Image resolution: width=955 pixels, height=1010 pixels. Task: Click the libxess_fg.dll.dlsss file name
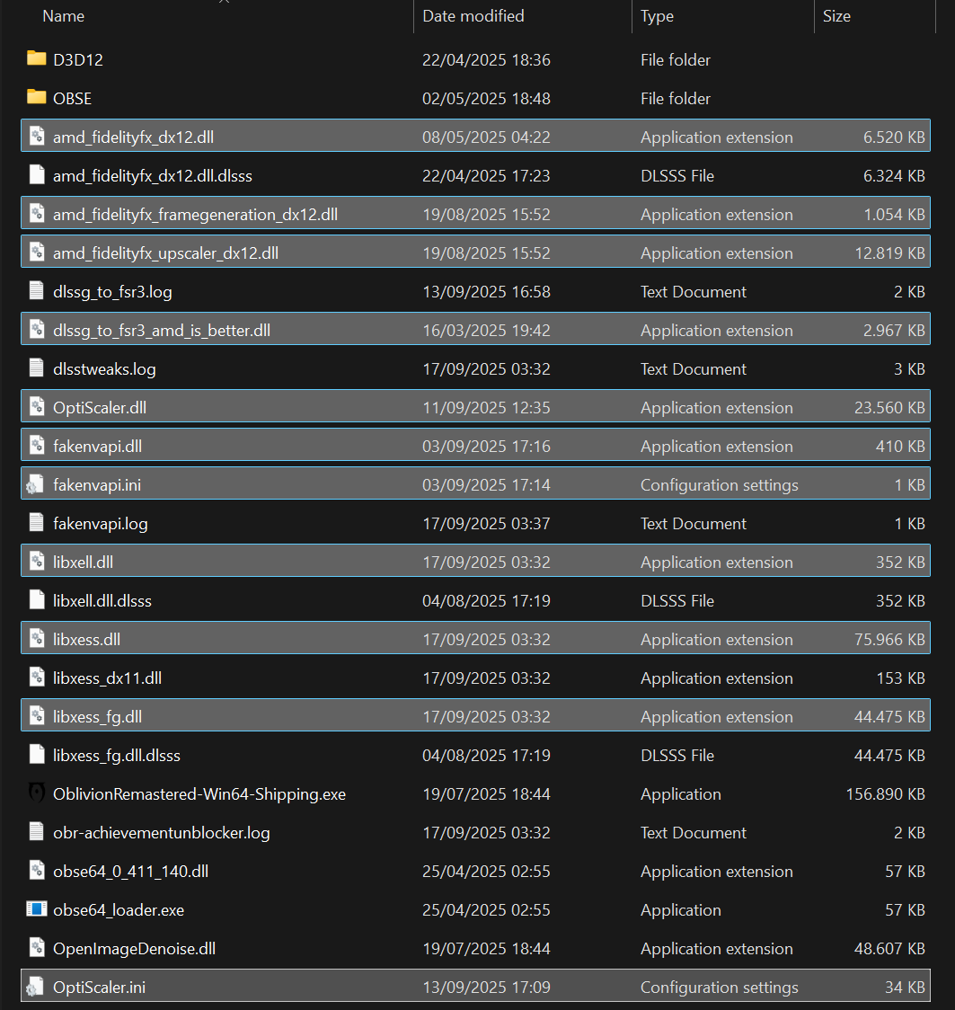[x=117, y=756]
